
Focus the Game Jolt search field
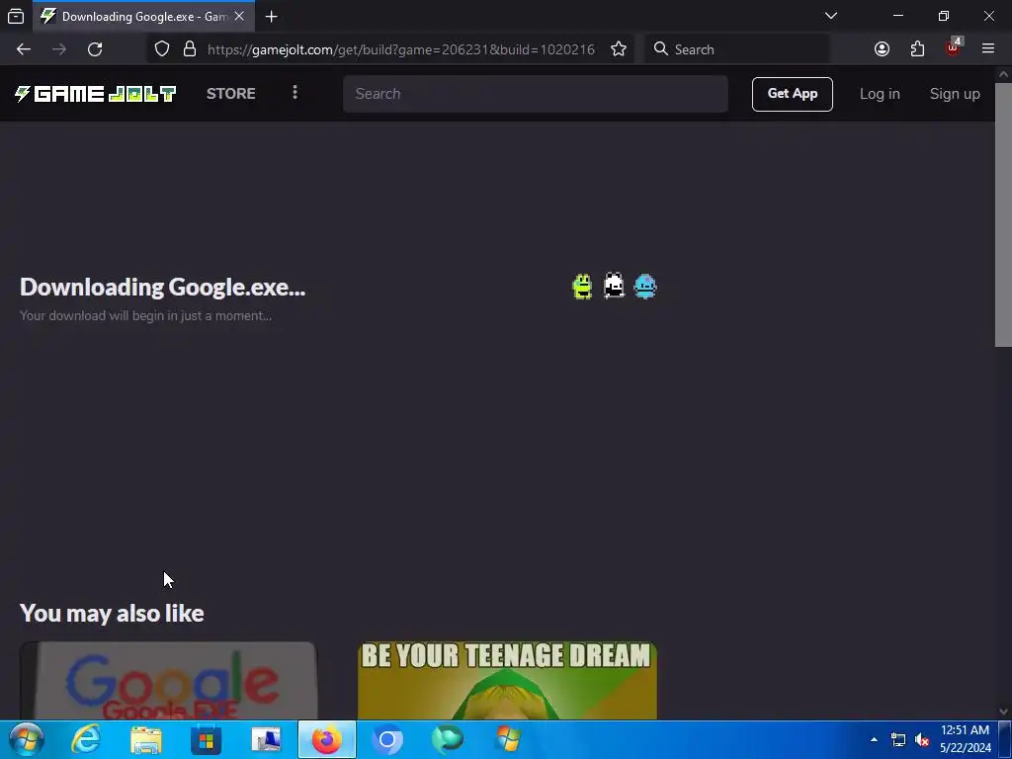(x=536, y=94)
